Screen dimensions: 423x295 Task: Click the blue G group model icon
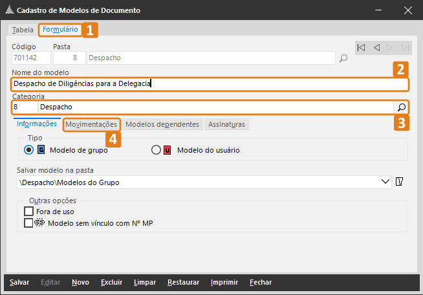(x=41, y=150)
